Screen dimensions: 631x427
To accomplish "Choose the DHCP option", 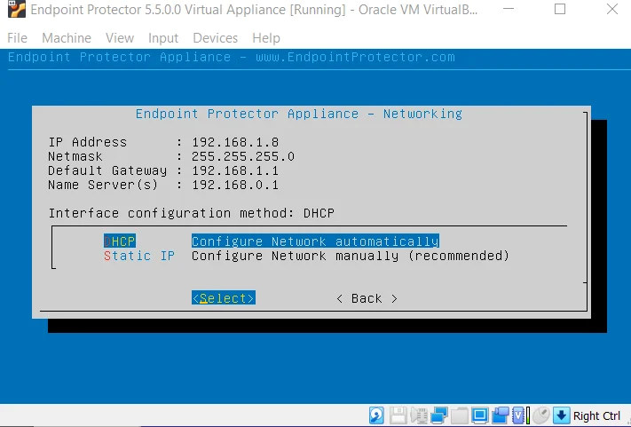I will click(120, 241).
